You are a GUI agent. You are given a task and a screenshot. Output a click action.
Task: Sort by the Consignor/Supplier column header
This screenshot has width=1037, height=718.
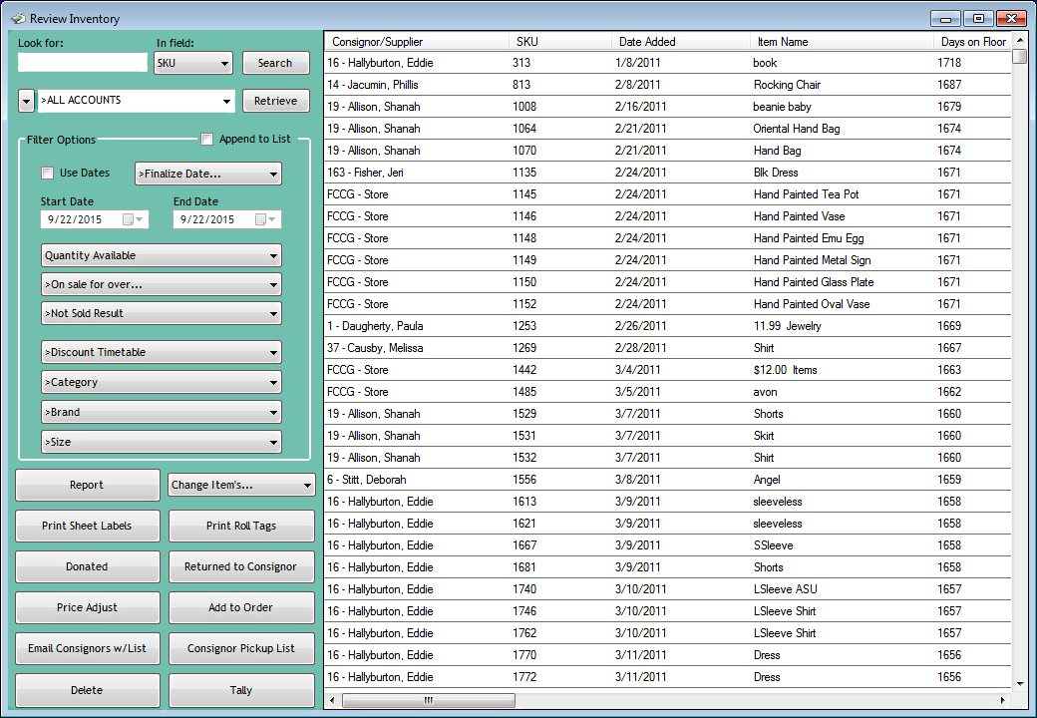coord(377,42)
